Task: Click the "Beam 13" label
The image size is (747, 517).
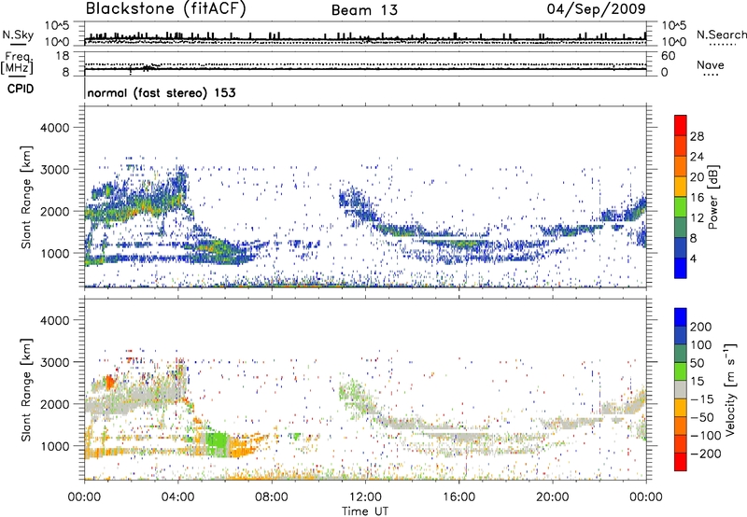Action: coord(364,10)
